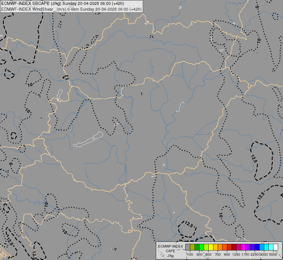Click the orange-red swatch left of the 900 tick
This screenshot has width=283, height=260.
click(225, 247)
